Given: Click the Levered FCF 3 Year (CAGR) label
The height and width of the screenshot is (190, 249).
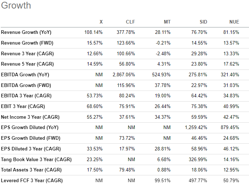Looking at the screenshot, I should (x=32, y=181).
